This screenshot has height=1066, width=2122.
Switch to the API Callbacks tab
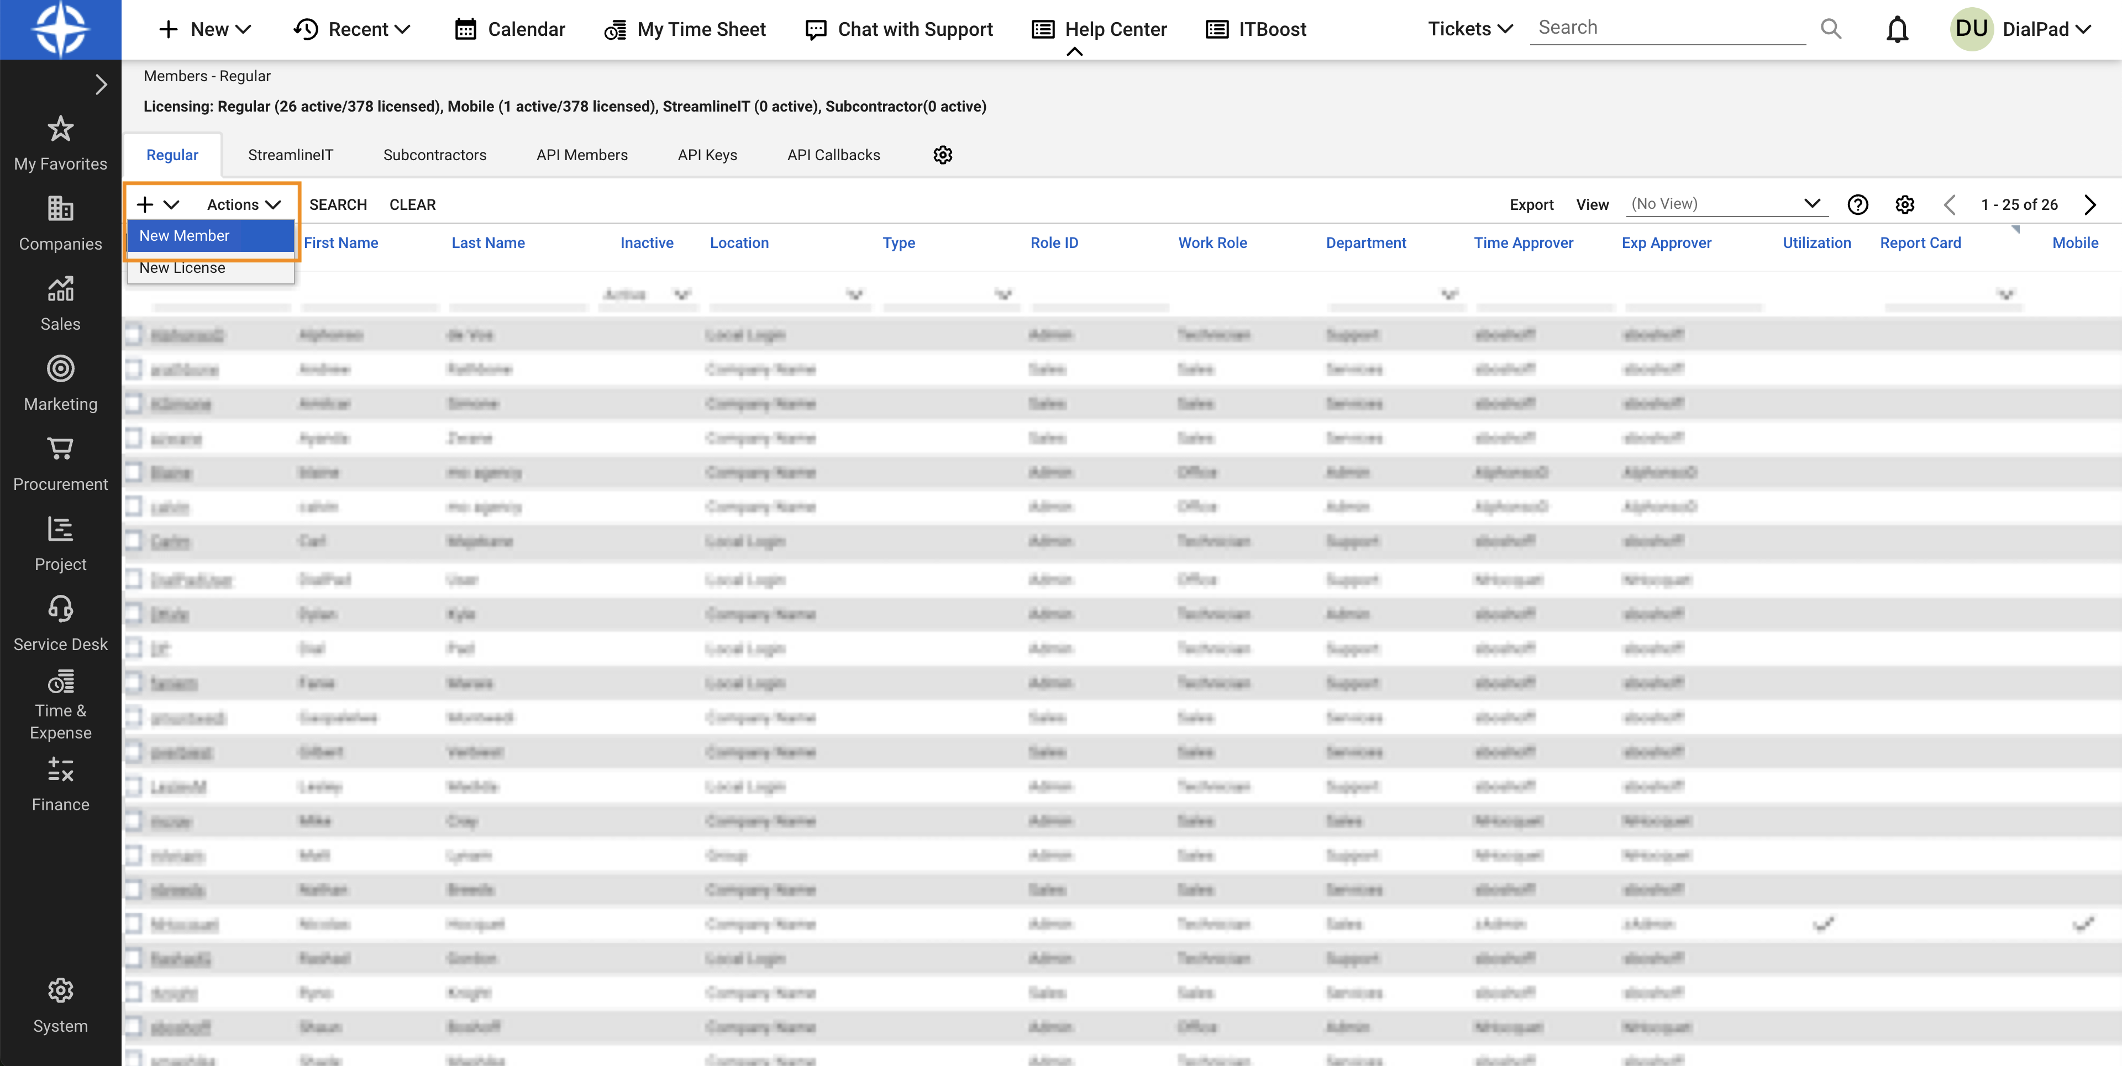click(834, 155)
